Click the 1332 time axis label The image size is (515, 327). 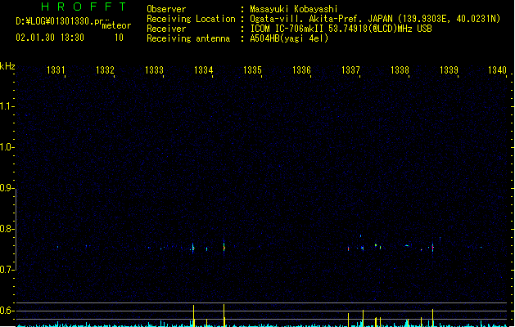tap(105, 70)
